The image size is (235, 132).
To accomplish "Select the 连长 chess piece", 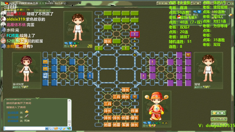I will point(125,90).
